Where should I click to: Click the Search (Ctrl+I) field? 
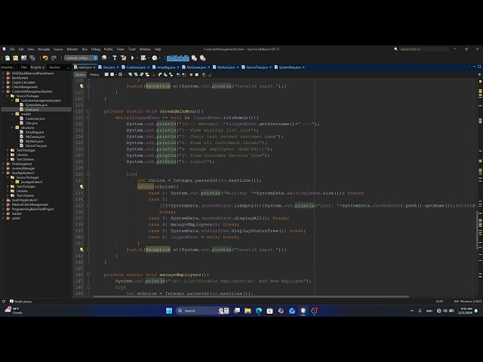pos(423,49)
